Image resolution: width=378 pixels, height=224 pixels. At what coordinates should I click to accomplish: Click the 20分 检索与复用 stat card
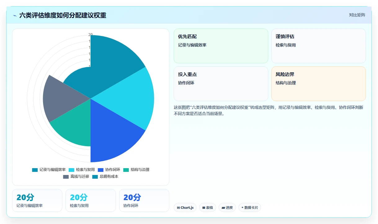pos(91,200)
